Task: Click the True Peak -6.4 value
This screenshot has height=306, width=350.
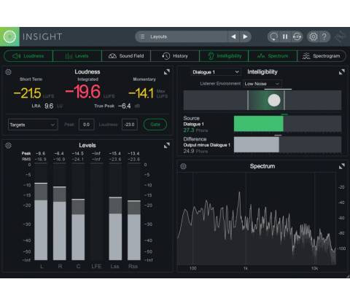Action: coord(125,106)
